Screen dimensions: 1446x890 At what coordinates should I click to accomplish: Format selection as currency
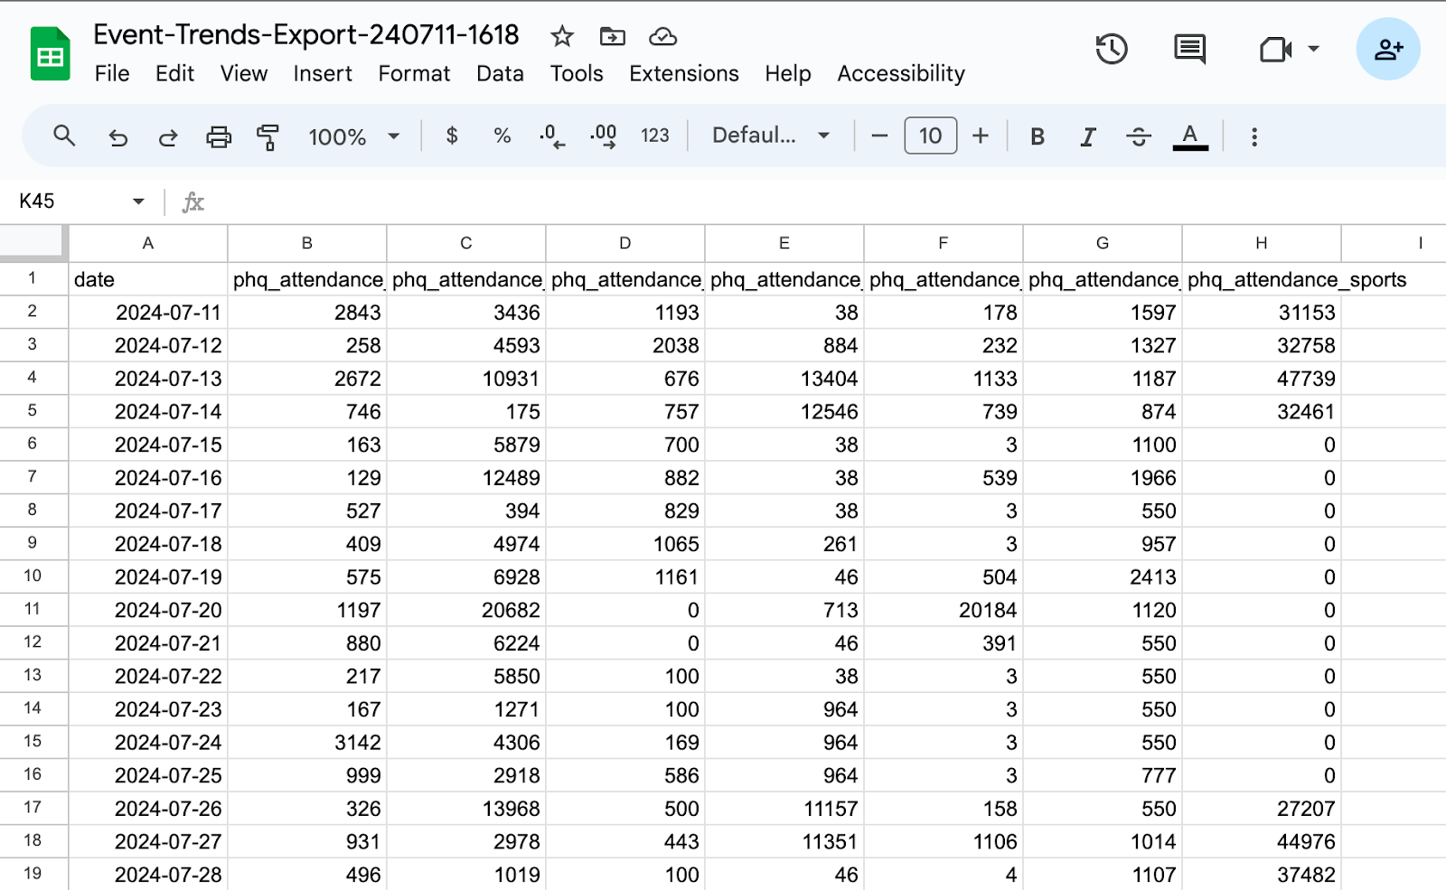tap(452, 136)
